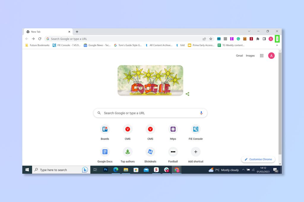
Task: Reload the page
Action: (x=40, y=39)
